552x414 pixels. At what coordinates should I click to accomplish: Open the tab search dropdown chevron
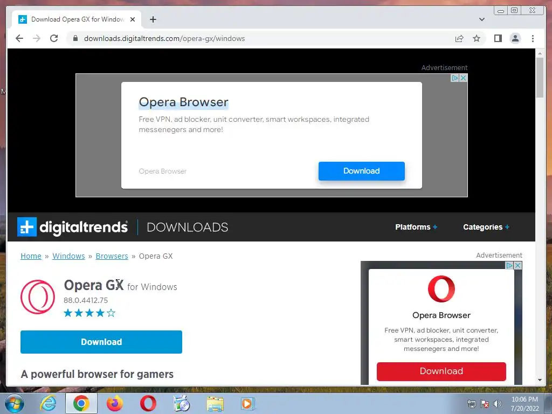pos(482,19)
